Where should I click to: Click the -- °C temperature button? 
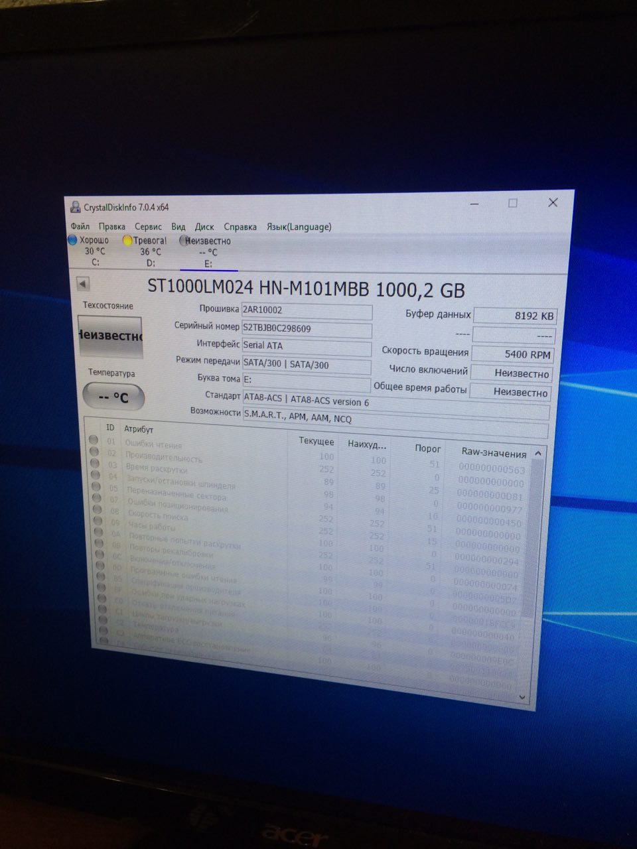click(113, 397)
